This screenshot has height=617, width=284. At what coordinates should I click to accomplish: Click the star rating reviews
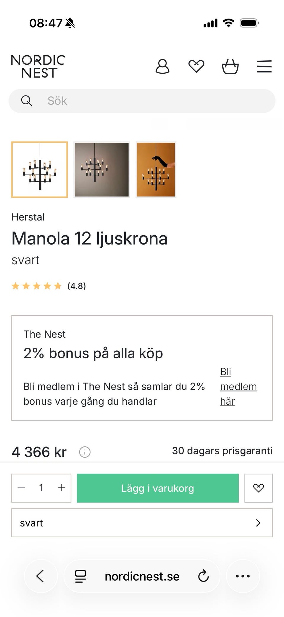click(x=49, y=286)
